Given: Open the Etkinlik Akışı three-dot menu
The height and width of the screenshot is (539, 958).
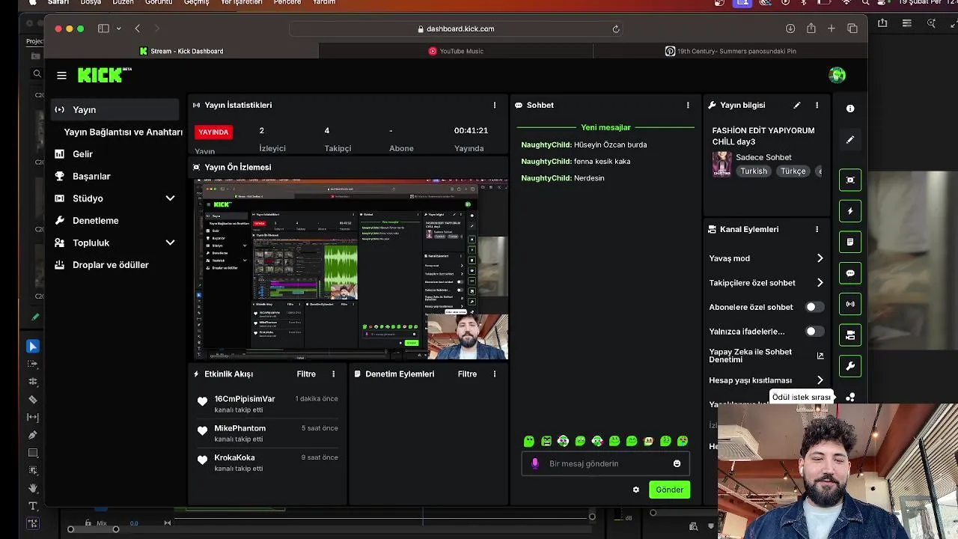Looking at the screenshot, I should click(x=333, y=374).
